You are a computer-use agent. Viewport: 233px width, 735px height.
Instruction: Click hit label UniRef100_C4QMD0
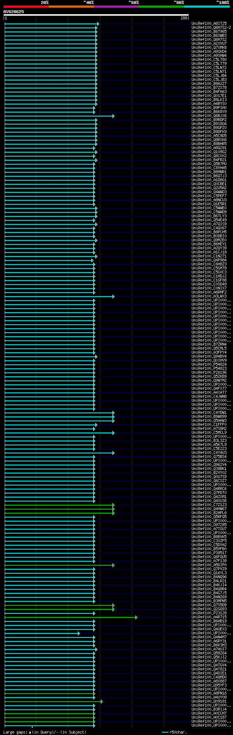(209, 677)
